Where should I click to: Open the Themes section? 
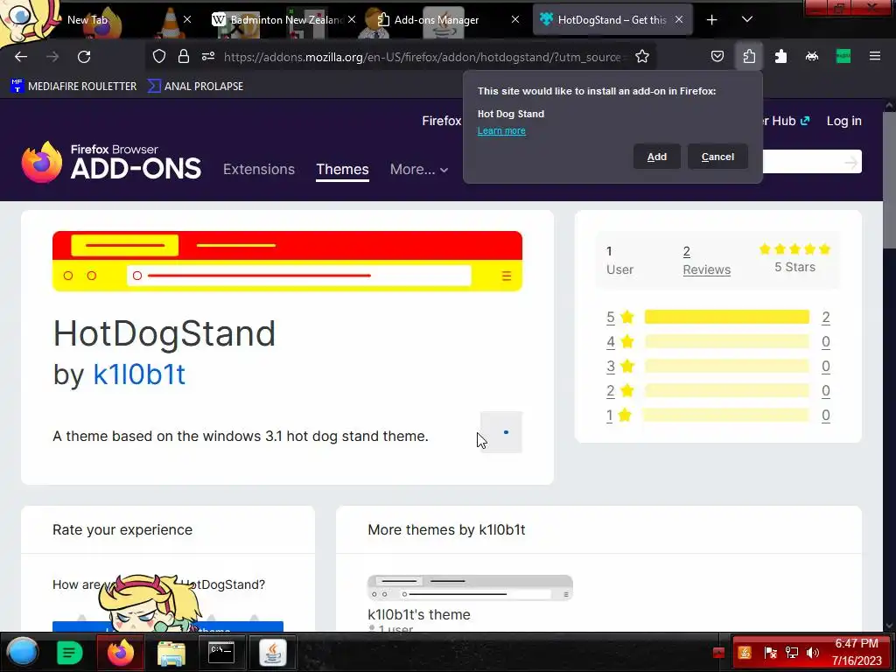[x=342, y=170]
